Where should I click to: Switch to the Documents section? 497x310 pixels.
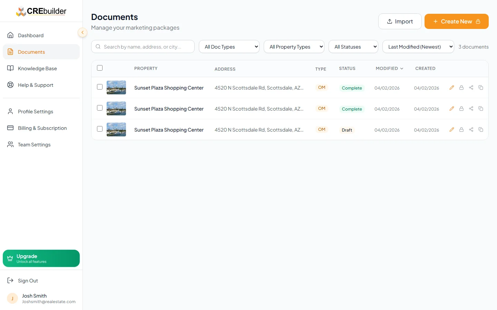coord(31,52)
